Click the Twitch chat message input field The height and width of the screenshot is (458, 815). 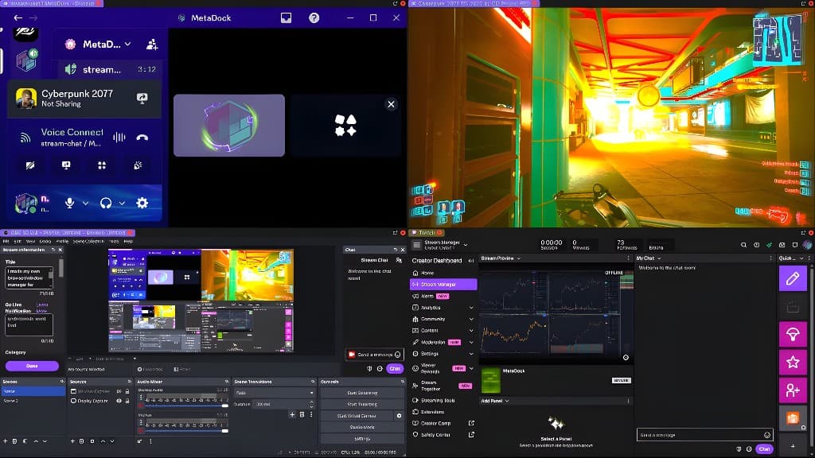pyautogui.click(x=700, y=435)
